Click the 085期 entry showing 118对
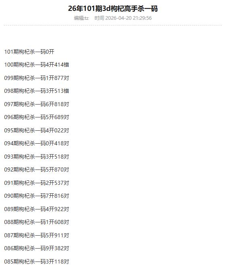Viewport: 226px width, 272px height. click(x=37, y=262)
